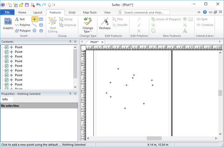Click the Smooth command
224x147 pixels.
[x=120, y=25]
